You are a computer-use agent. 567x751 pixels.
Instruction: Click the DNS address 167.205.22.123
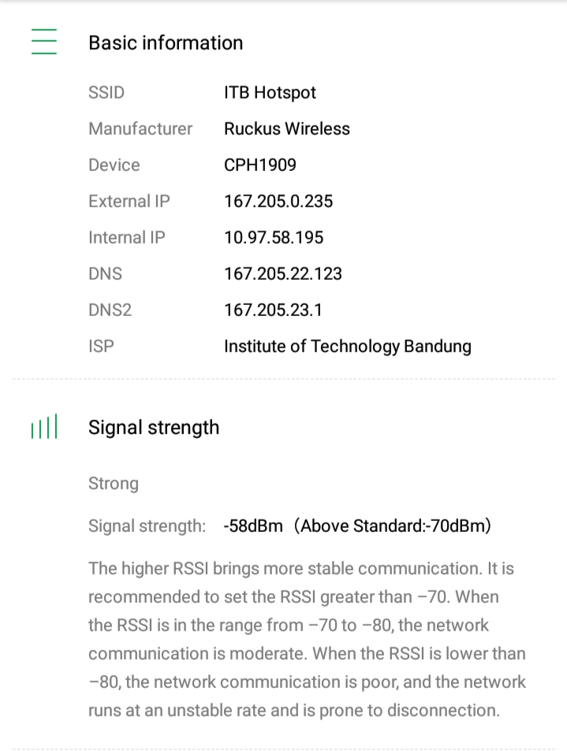(283, 273)
